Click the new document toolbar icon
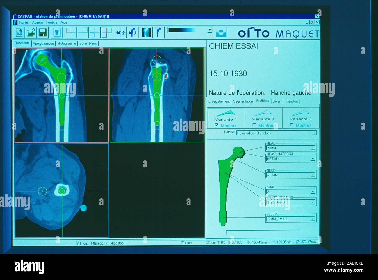The image size is (378, 280). [x=19, y=33]
